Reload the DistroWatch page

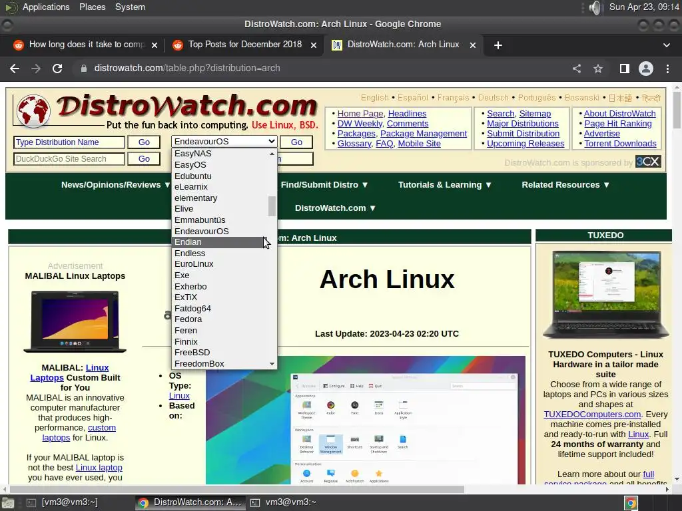pyautogui.click(x=57, y=69)
